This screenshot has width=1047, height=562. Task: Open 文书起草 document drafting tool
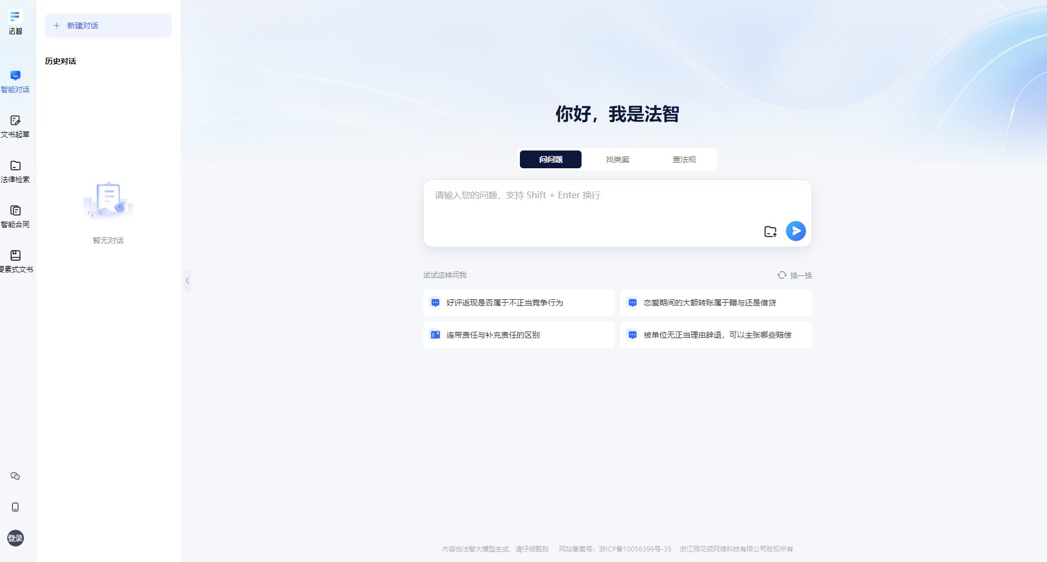(15, 127)
